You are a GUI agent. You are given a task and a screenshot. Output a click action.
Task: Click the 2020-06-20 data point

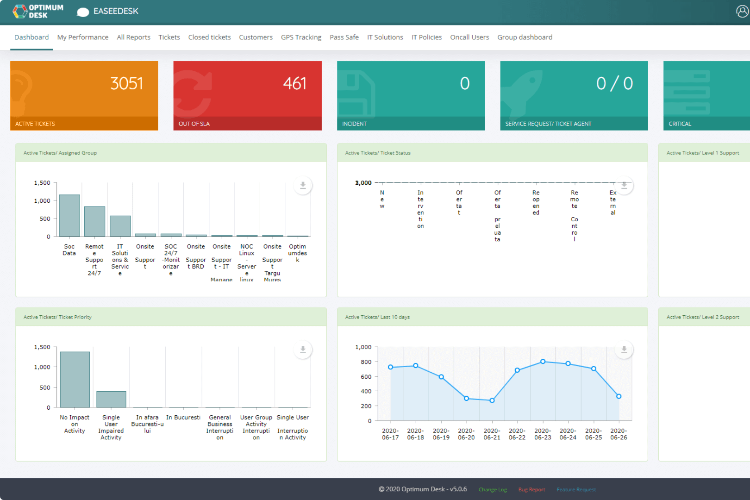[x=466, y=399]
